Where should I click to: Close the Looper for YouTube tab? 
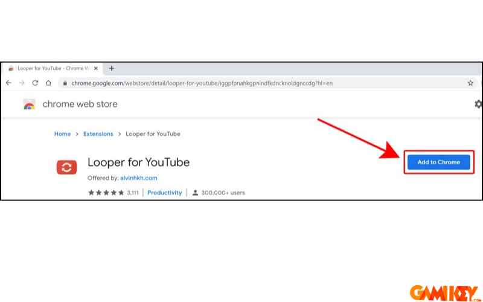[x=95, y=68]
